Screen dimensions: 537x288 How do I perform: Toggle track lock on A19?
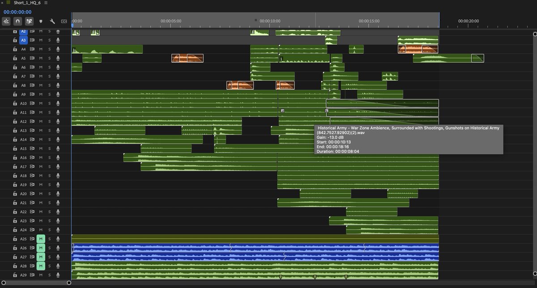tap(15, 185)
